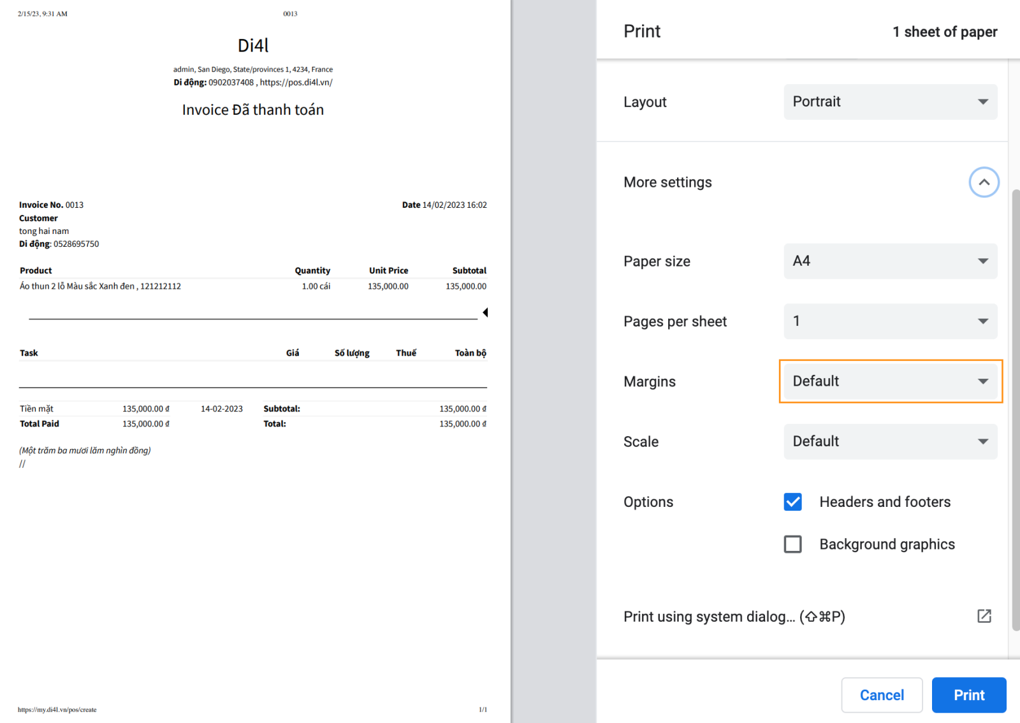Viewport: 1020px width, 723px height.
Task: Enable Background graphics checkbox
Action: [x=792, y=544]
